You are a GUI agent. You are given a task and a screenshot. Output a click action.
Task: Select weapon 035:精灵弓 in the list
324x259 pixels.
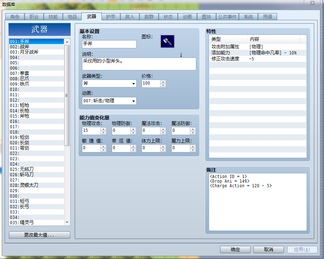[x=37, y=223]
